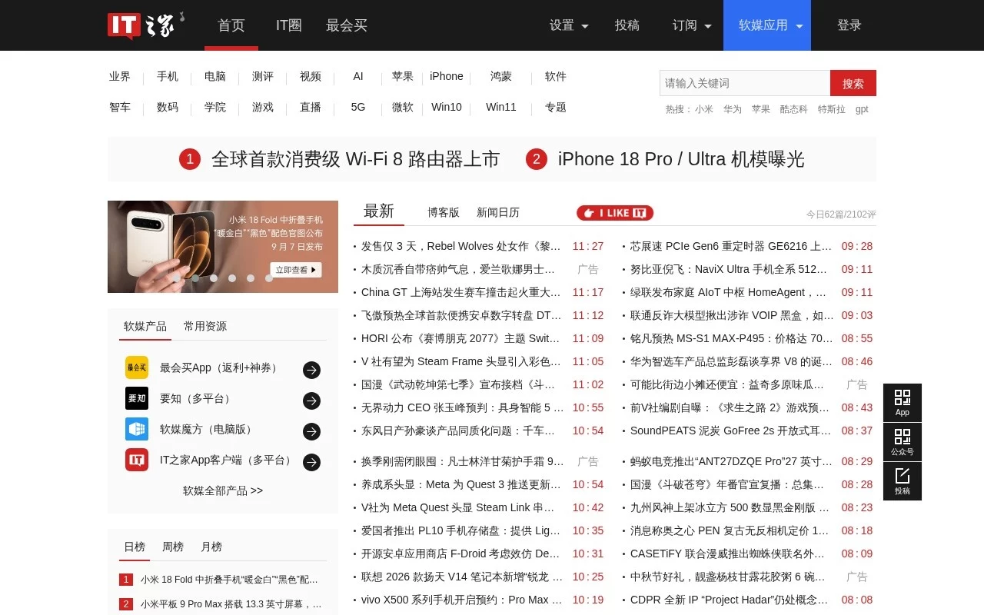Click the 小米 18 Fold banner image
The height and width of the screenshot is (615, 984).
pyautogui.click(x=223, y=247)
